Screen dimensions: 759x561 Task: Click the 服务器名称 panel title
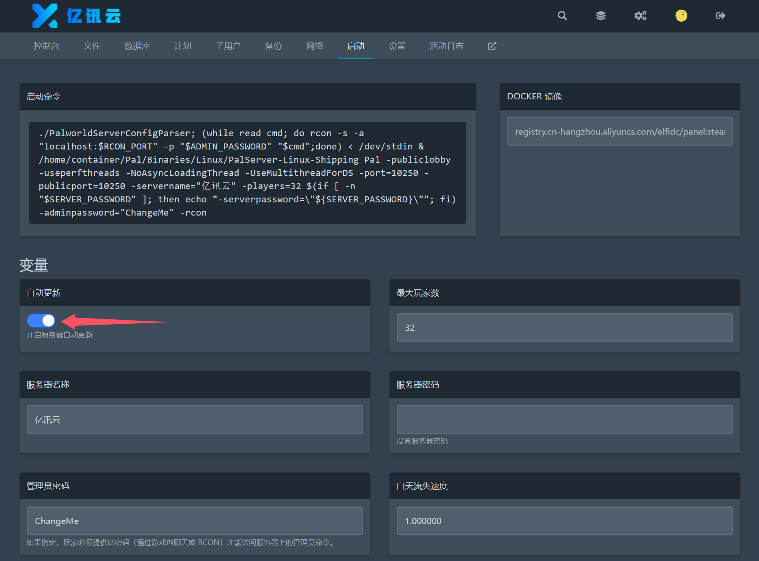(48, 385)
